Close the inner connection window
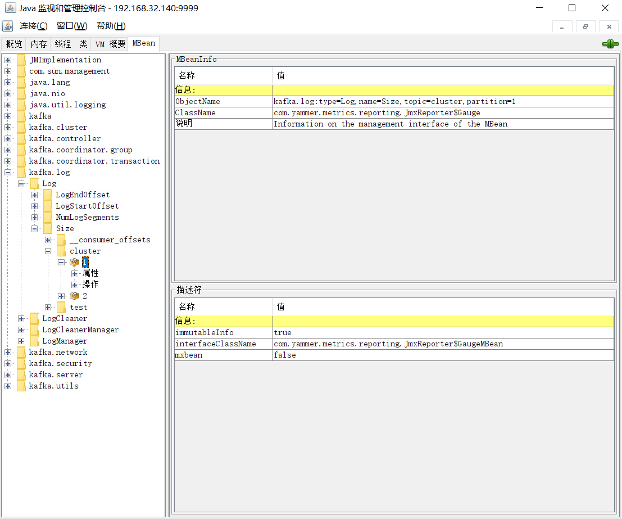Viewport: 622px width, 519px height. click(x=609, y=26)
